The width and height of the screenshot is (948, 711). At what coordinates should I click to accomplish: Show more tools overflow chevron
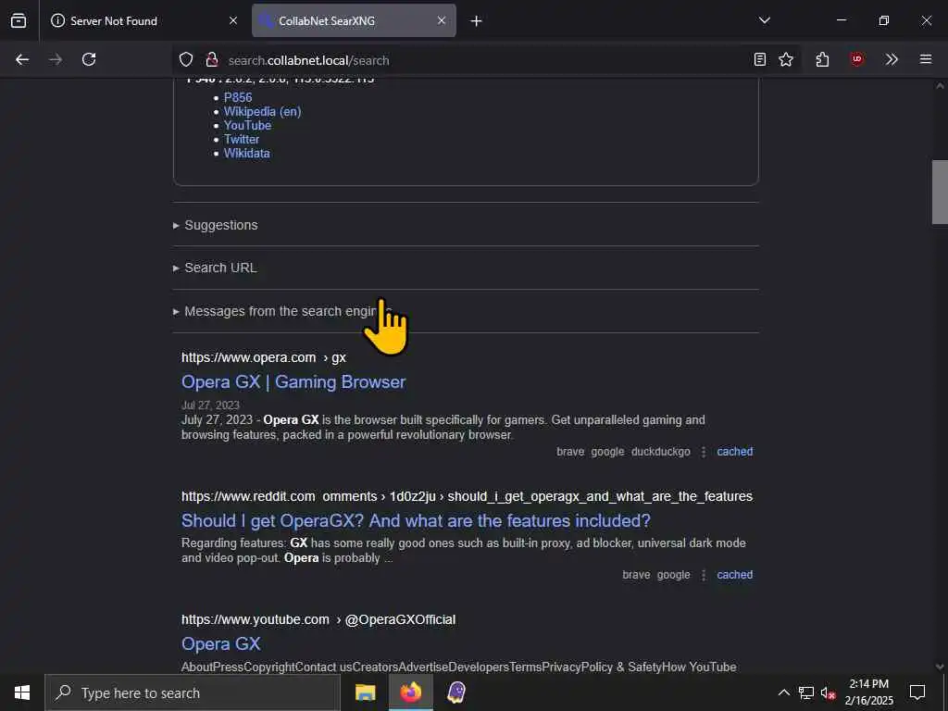[892, 59]
